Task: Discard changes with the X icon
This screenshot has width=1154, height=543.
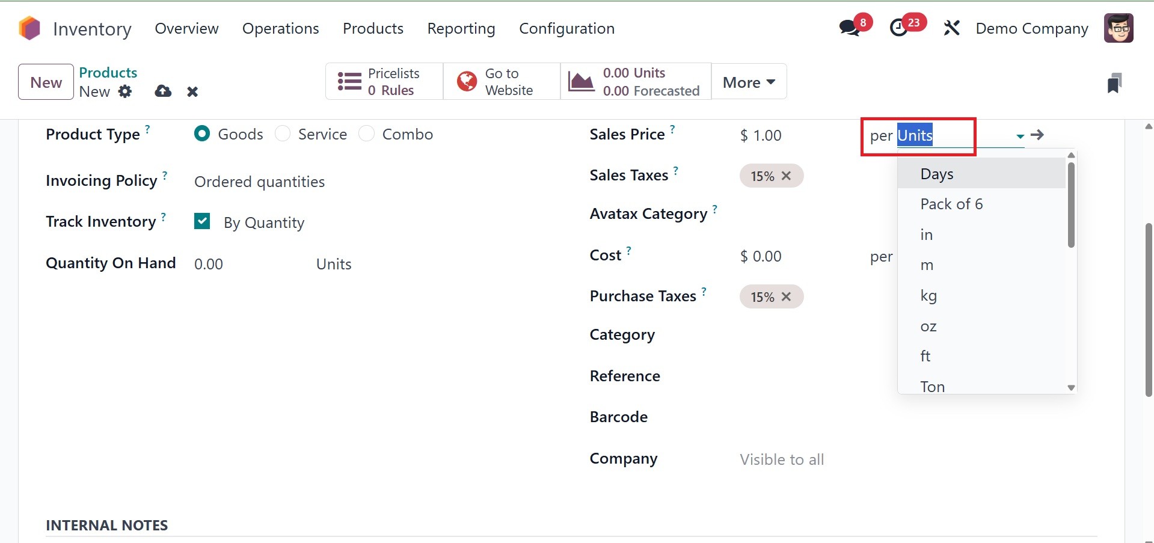Action: tap(192, 91)
